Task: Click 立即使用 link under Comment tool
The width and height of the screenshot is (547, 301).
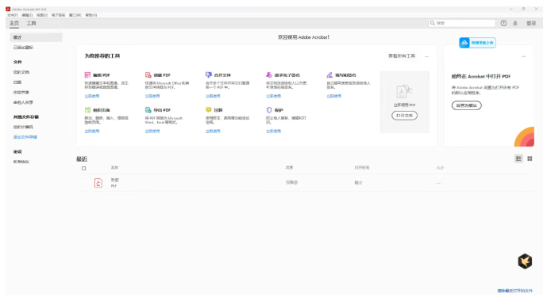Action: 213,131
